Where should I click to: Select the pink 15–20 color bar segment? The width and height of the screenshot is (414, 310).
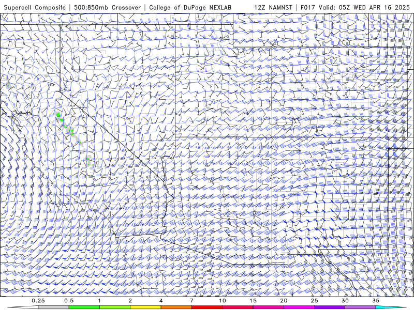tap(268, 307)
